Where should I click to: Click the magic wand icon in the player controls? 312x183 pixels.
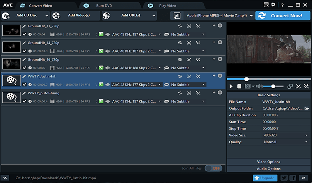pos(306,86)
